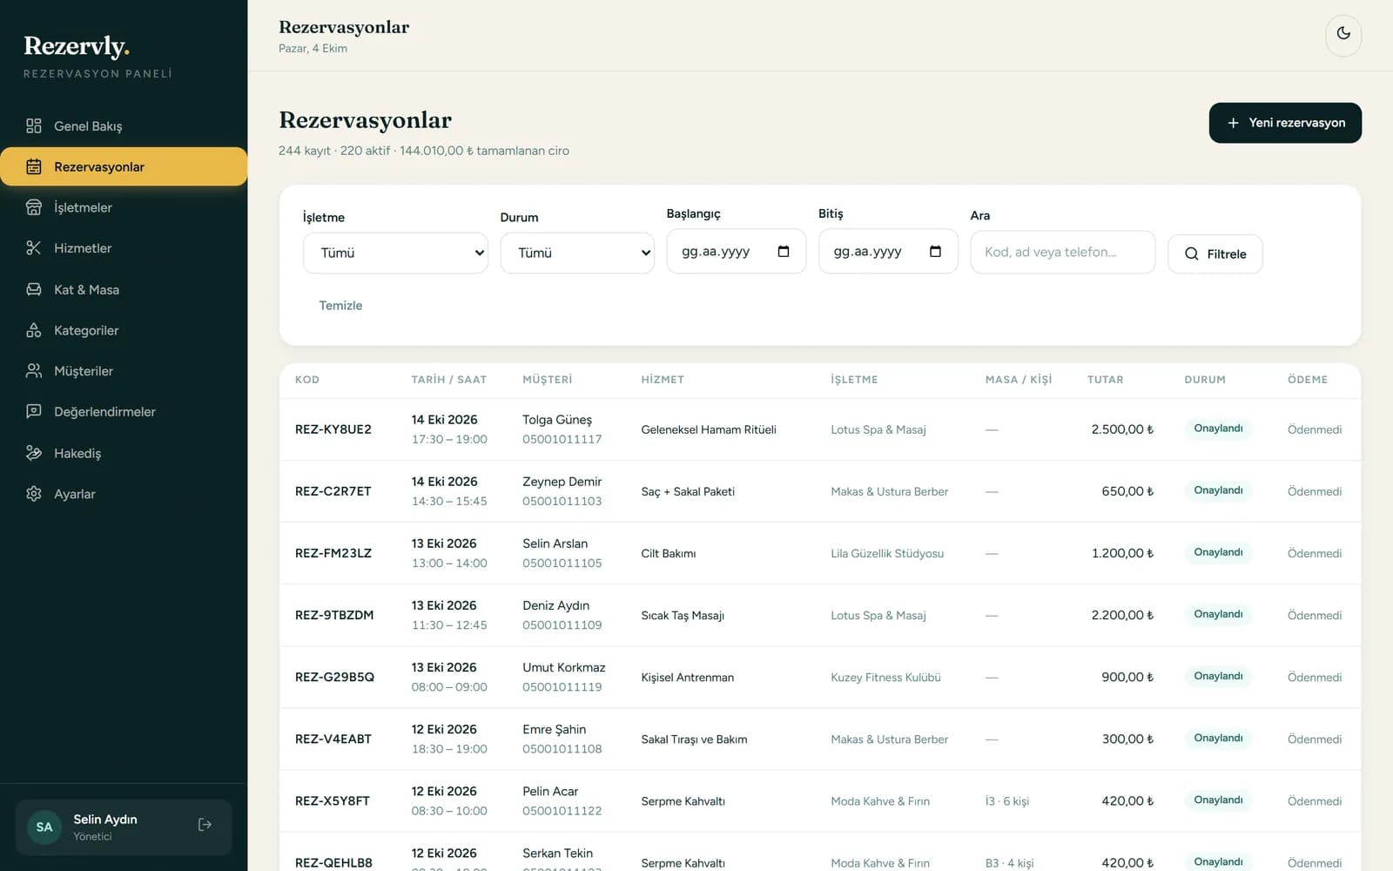Click the Müşteriler people icon

tap(34, 371)
